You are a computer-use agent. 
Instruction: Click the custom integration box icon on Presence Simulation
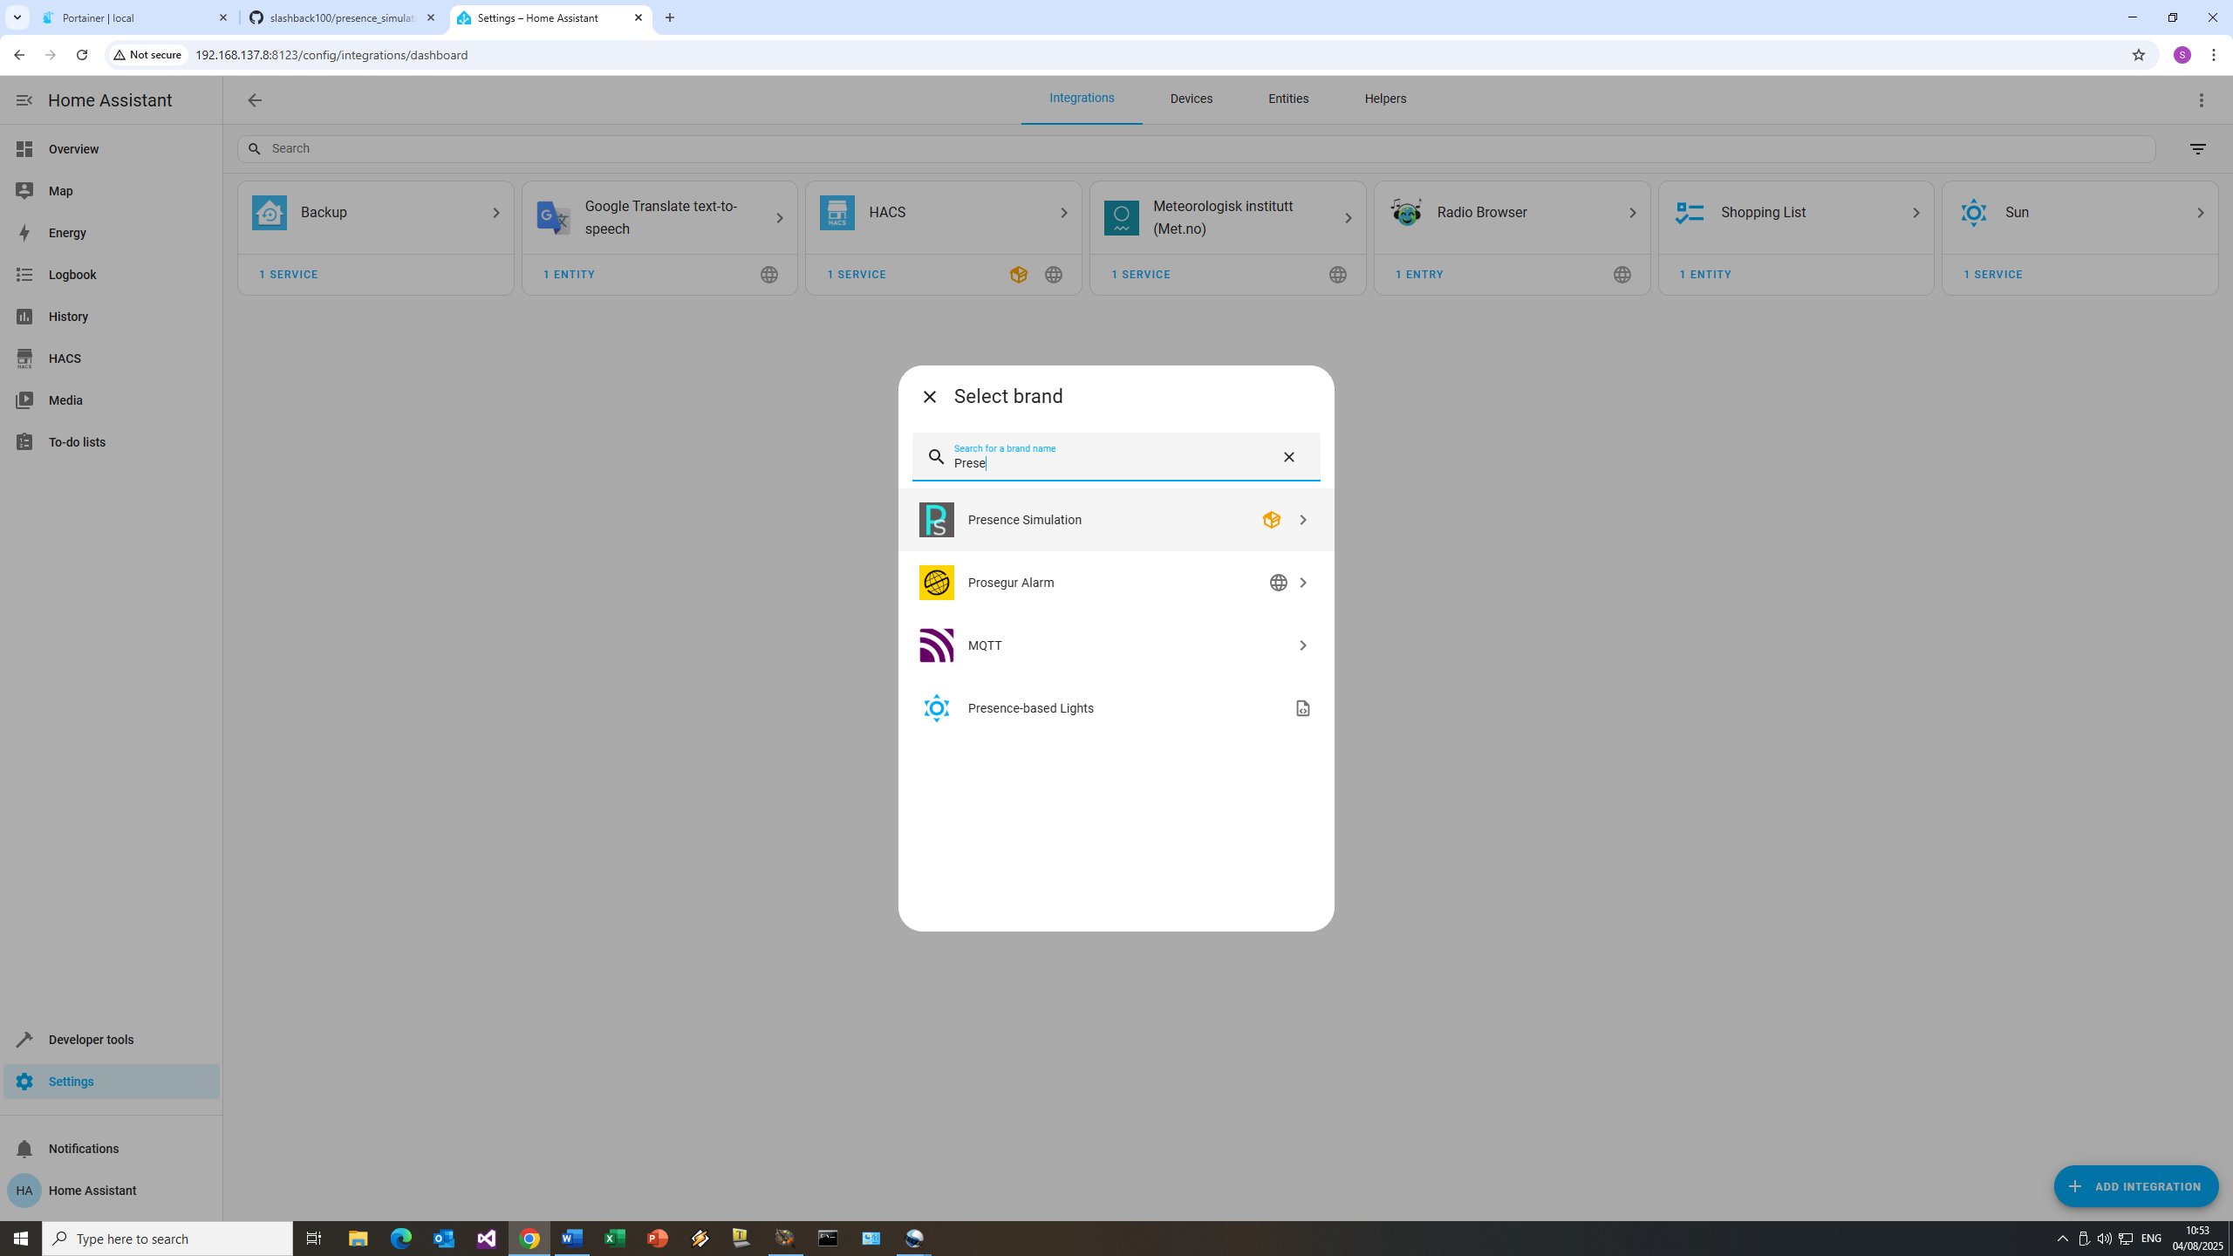pos(1271,520)
